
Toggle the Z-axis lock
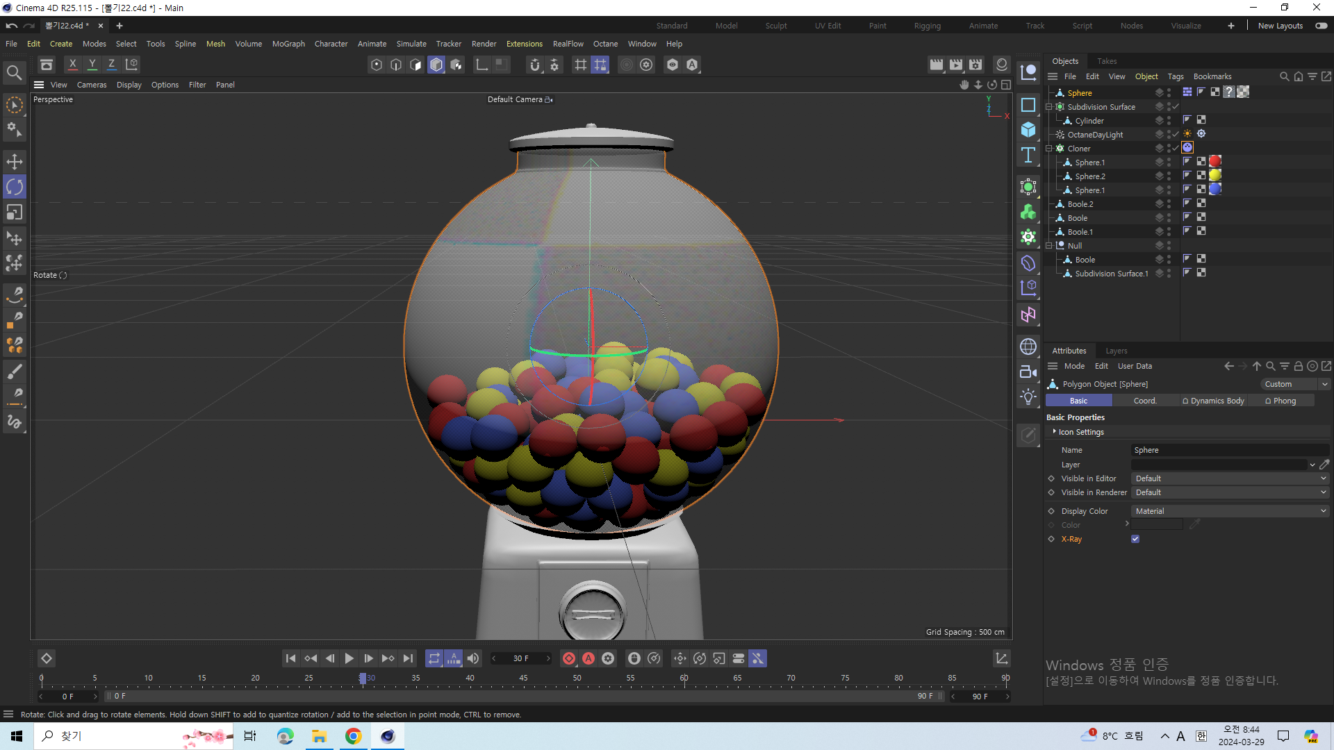click(111, 65)
